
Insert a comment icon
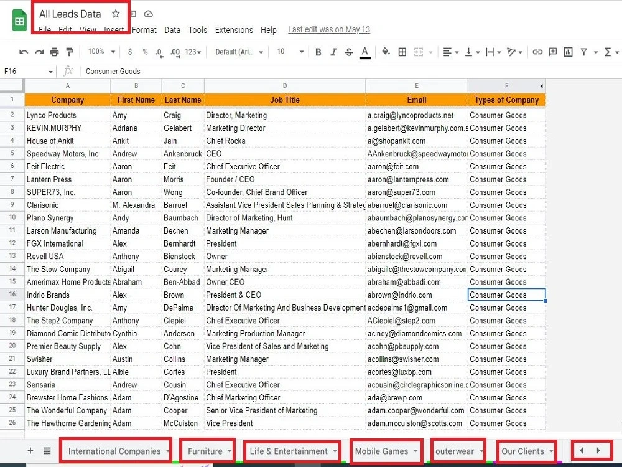click(552, 52)
